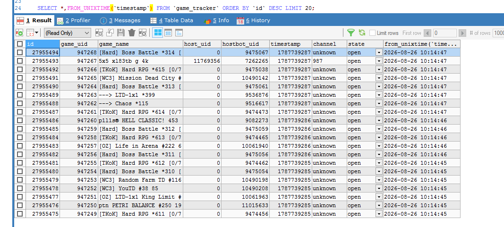Enable the Limit rows checkbox
504x227 pixels.
tap(373, 33)
